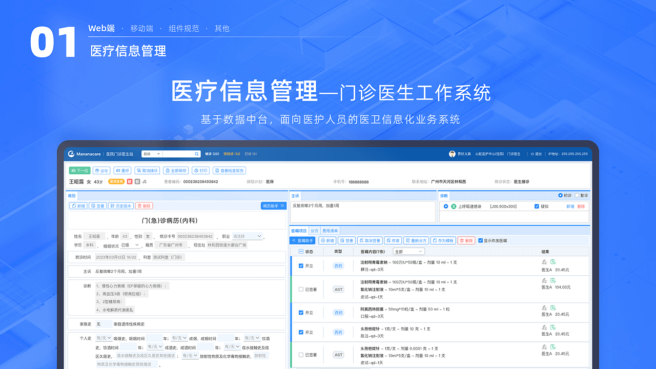Click red 删除 in 病历 toolbar

144,206
